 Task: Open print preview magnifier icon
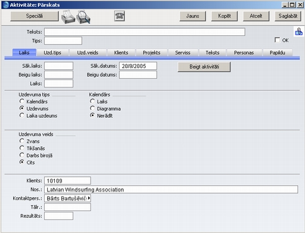[83, 16]
